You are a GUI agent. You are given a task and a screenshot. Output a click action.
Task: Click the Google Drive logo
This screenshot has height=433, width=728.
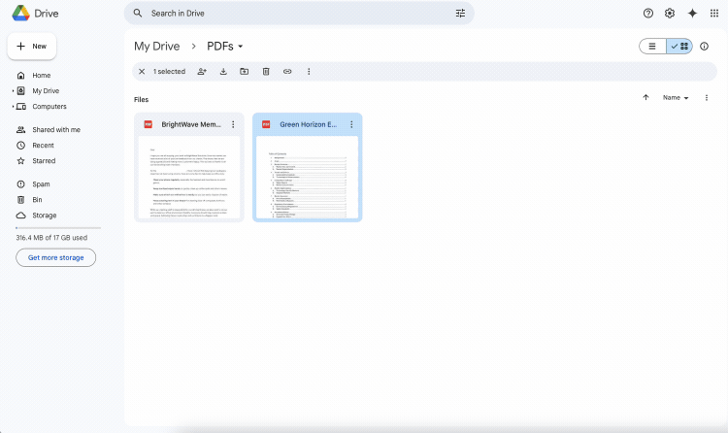click(x=21, y=13)
